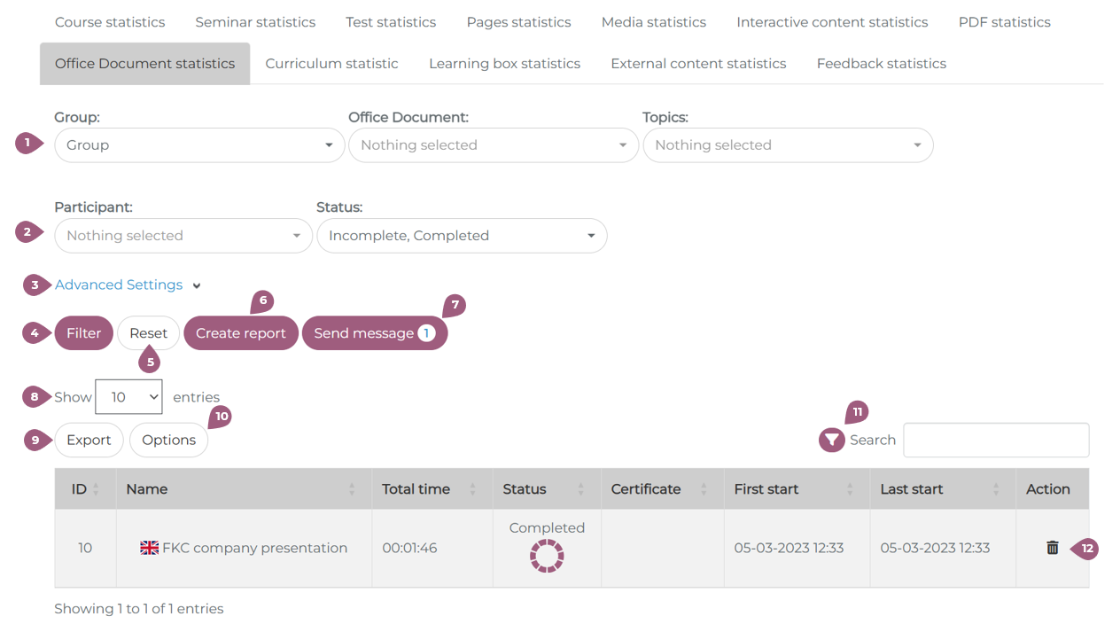Sort by Last start column arrows
Image resolution: width=1120 pixels, height=632 pixels.
996,489
